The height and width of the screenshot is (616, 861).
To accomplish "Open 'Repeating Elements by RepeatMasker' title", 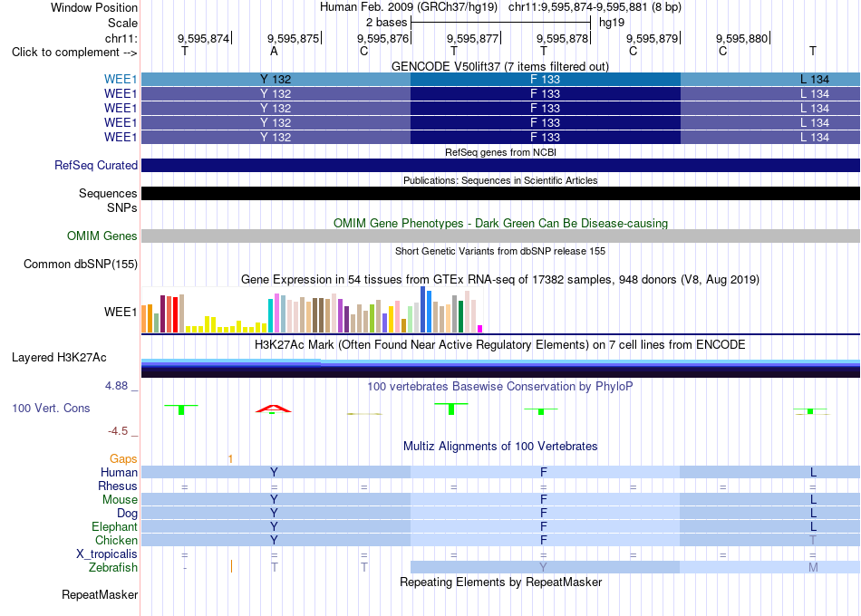I will point(500,582).
